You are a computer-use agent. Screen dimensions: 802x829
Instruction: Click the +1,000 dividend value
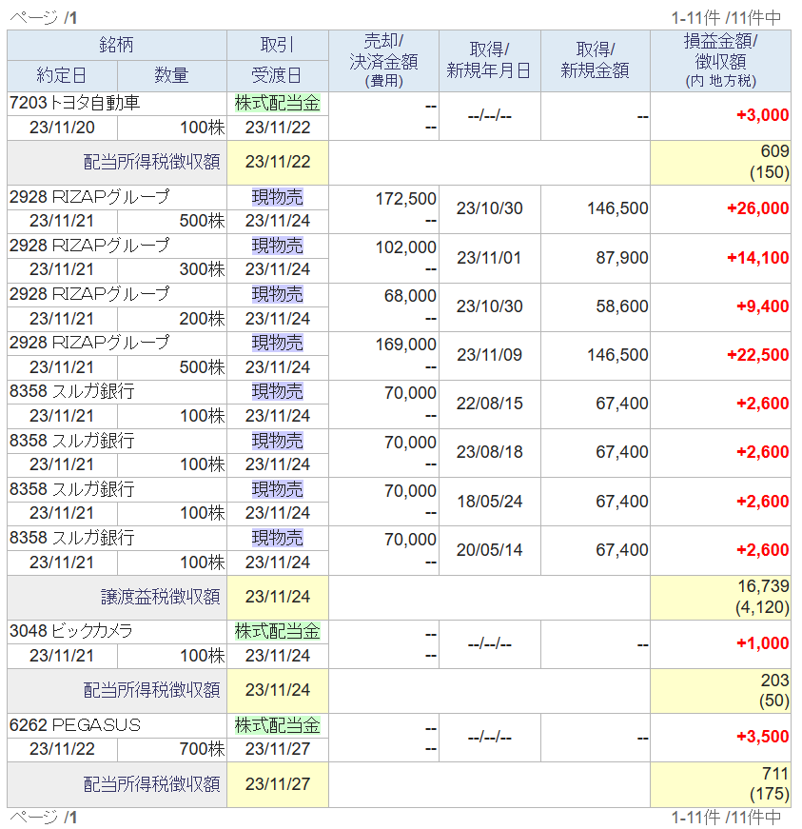click(x=762, y=643)
